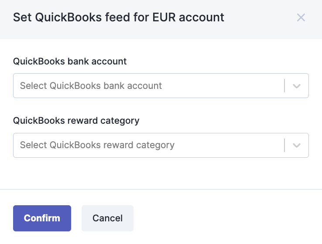Click the divider beside bank account chevron

[284, 86]
